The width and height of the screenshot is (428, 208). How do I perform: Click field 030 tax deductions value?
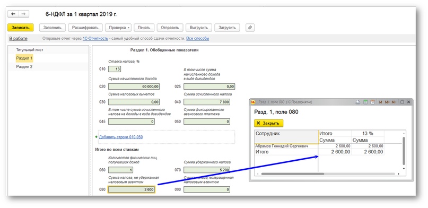(134, 102)
